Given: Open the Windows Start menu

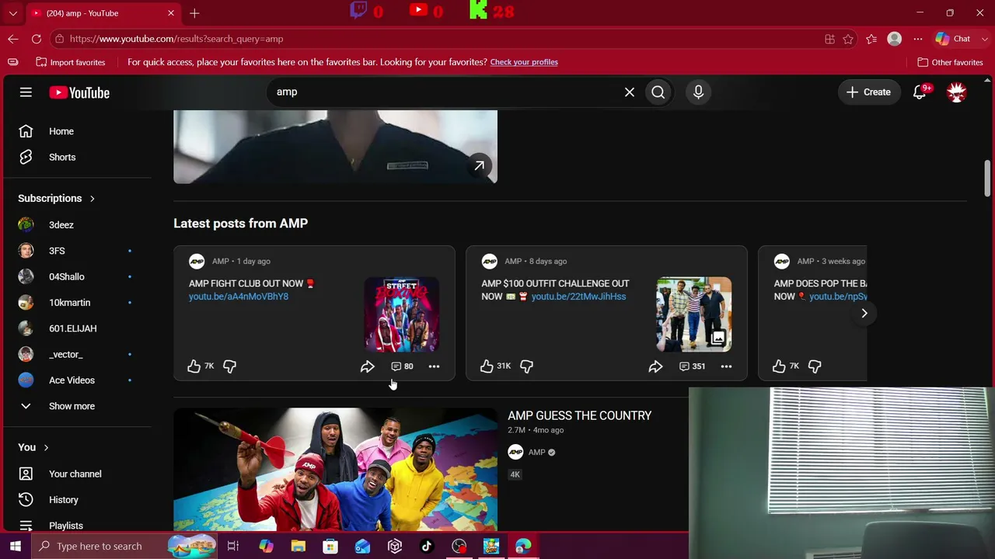Looking at the screenshot, I should tap(16, 547).
